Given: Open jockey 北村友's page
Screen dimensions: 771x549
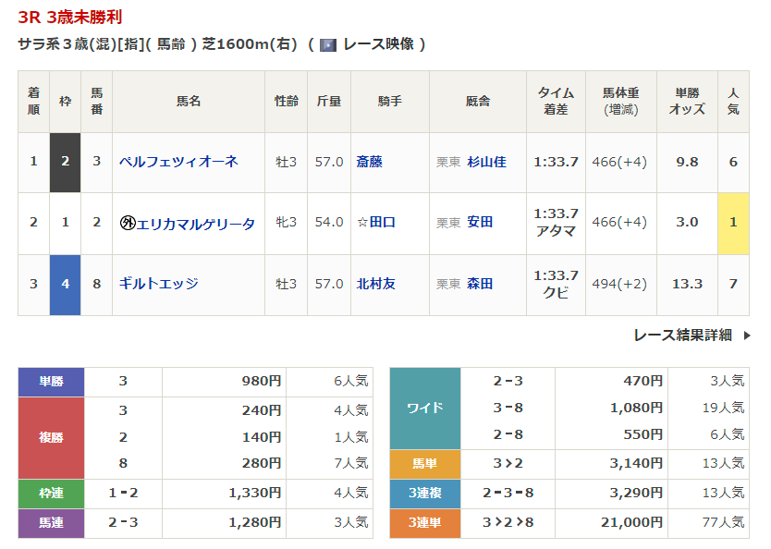Looking at the screenshot, I should pyautogui.click(x=375, y=284).
